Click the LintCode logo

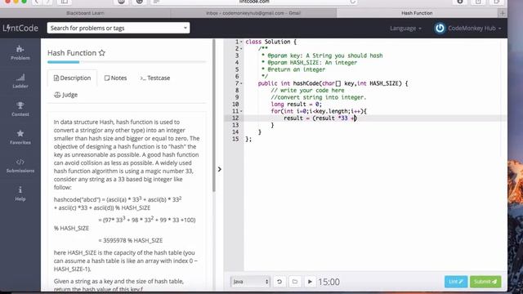pyautogui.click(x=20, y=28)
